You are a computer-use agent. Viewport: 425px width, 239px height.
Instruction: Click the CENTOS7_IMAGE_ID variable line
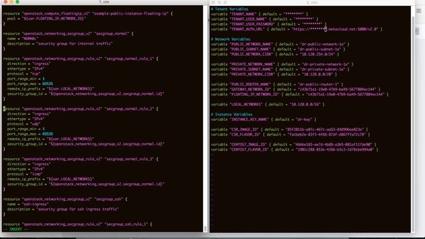click(294, 145)
